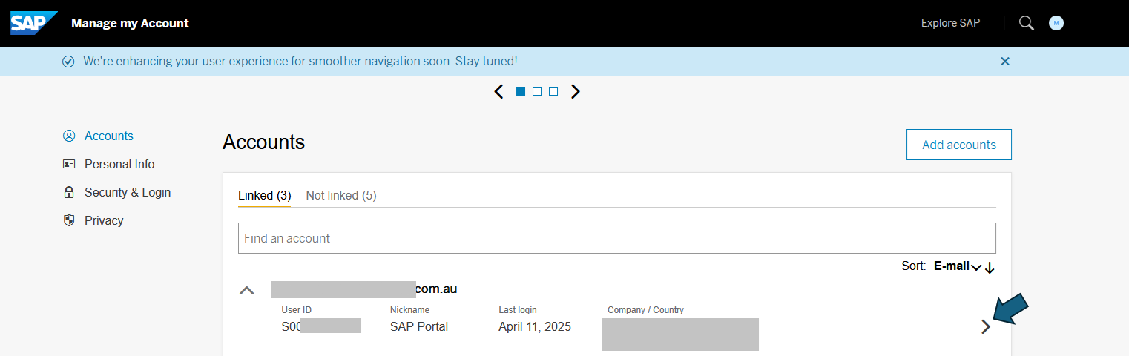Click Explore SAP link
1129x356 pixels.
(x=950, y=23)
